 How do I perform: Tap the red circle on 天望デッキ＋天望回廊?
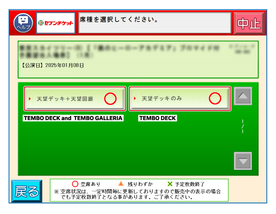110,98
